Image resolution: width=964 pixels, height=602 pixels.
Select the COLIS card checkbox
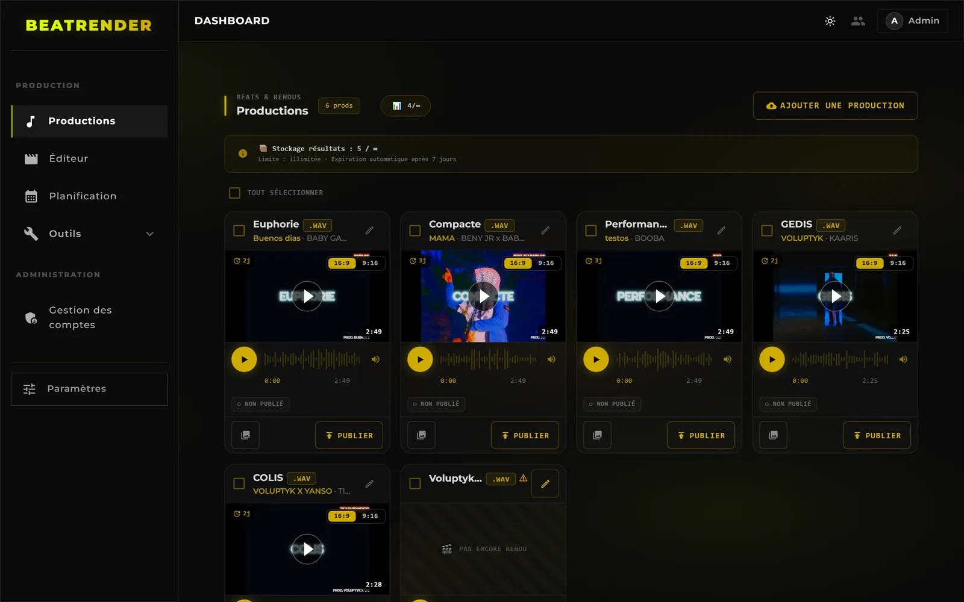point(239,483)
